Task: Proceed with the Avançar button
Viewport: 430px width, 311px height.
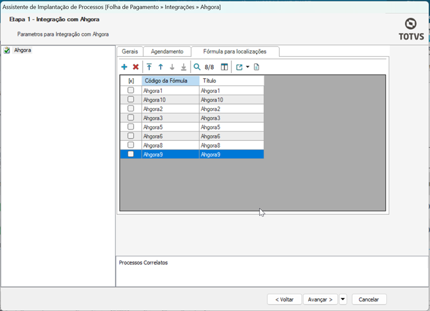Action: [320, 300]
